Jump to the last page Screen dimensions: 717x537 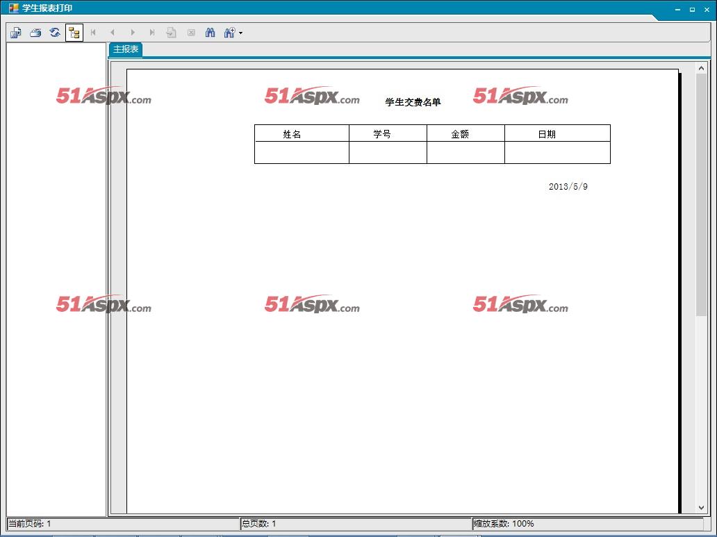point(152,33)
